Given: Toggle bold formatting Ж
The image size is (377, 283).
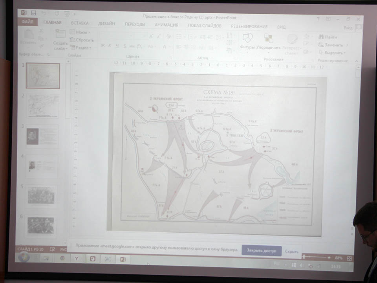Looking at the screenshot, I should (x=102, y=46).
